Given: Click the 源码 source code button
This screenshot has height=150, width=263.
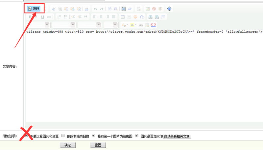Looking at the screenshot, I should [34, 8].
